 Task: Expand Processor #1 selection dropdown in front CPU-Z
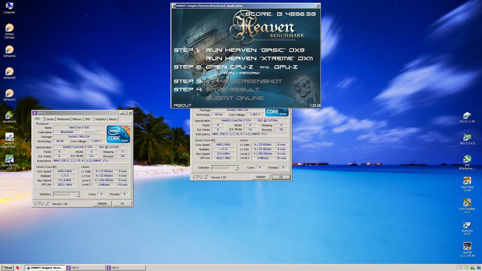click(78, 194)
